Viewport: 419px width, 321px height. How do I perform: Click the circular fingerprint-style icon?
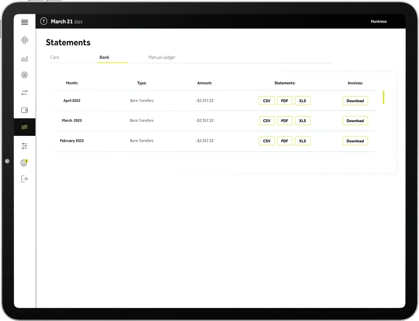point(25,75)
